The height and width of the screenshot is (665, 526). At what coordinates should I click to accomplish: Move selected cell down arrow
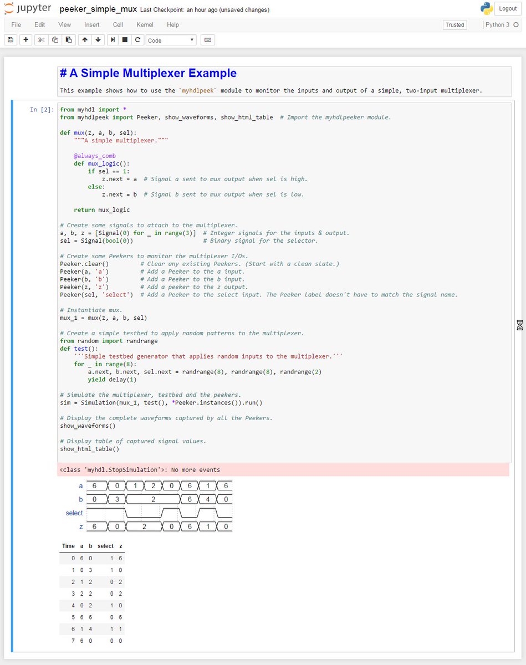pos(98,40)
